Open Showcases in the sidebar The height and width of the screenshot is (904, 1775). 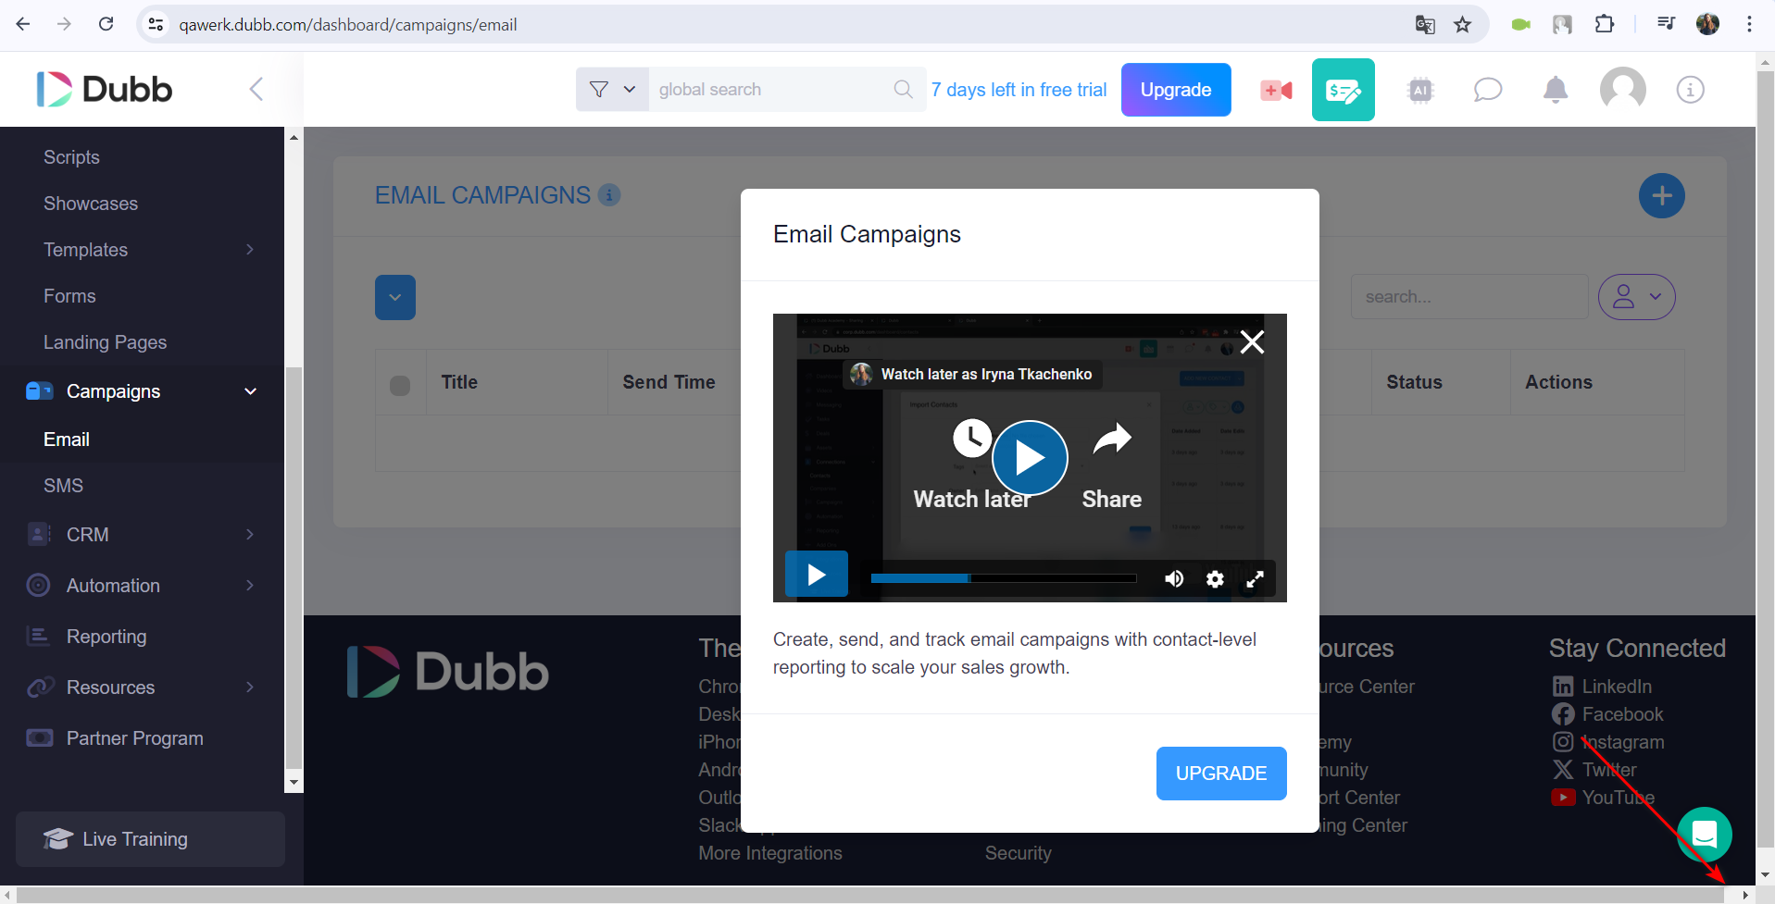click(91, 204)
